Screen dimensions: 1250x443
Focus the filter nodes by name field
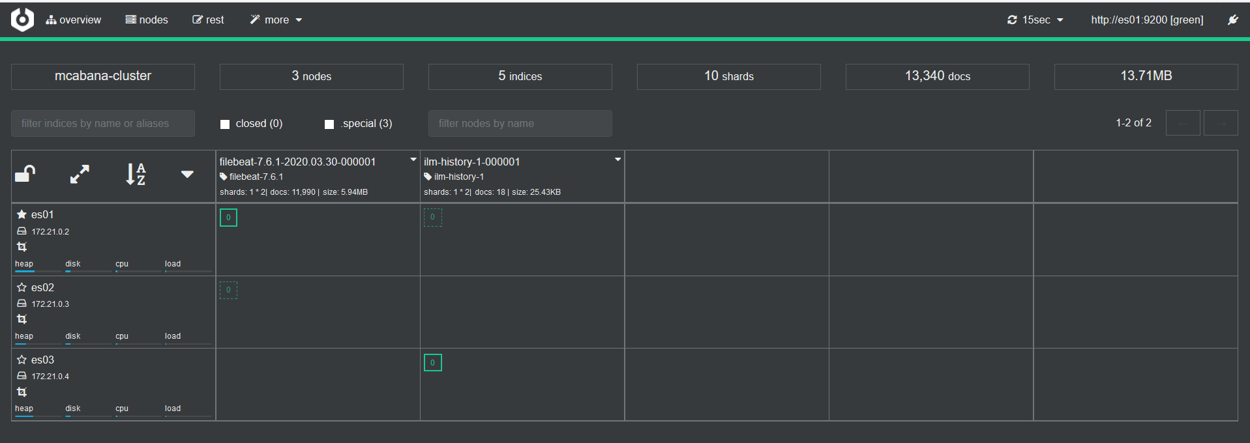pyautogui.click(x=520, y=123)
